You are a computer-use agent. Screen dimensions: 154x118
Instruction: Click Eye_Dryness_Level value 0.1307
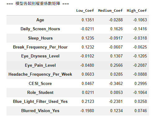tap(117, 56)
